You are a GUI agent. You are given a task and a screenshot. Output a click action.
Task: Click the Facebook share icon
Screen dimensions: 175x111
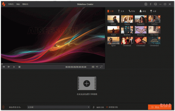pyautogui.click(x=150, y=4)
